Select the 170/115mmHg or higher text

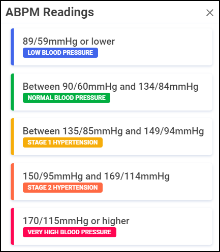(76, 221)
